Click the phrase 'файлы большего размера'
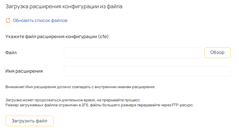 pyautogui.click(x=113, y=105)
